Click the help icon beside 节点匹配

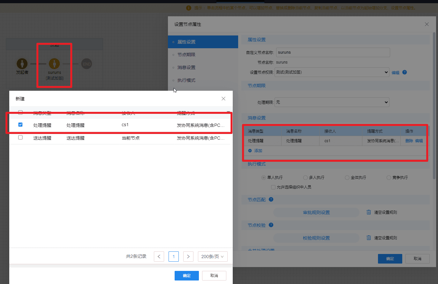(271, 199)
